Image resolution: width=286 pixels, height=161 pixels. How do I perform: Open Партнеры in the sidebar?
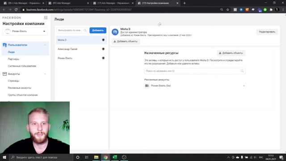(x=13, y=59)
